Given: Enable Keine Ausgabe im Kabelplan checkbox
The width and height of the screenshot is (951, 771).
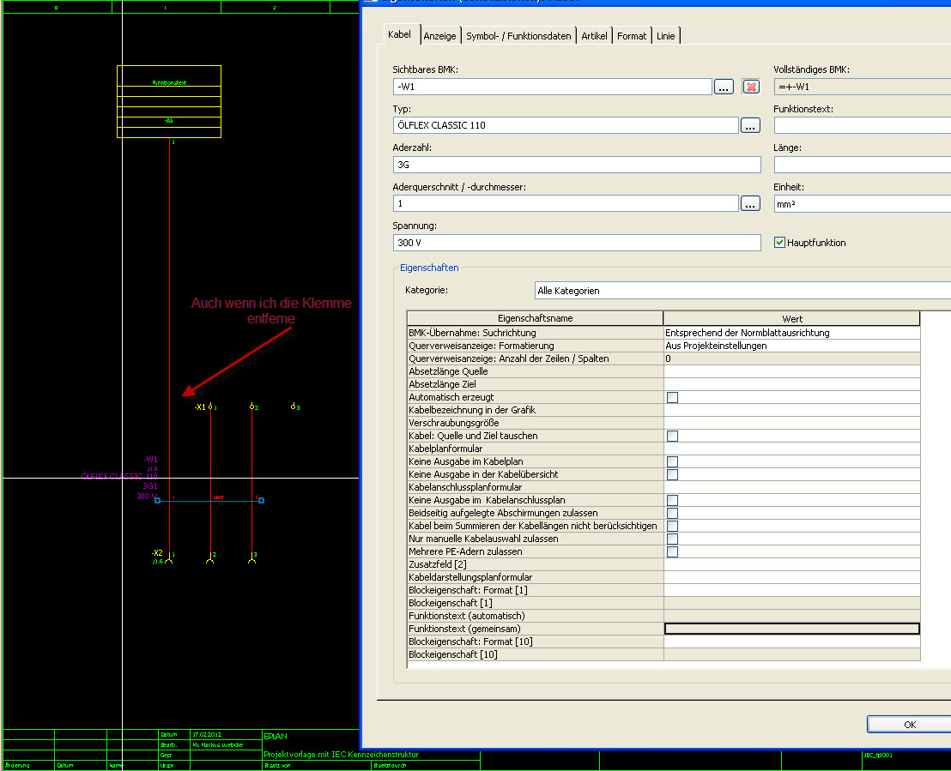Looking at the screenshot, I should (x=672, y=462).
